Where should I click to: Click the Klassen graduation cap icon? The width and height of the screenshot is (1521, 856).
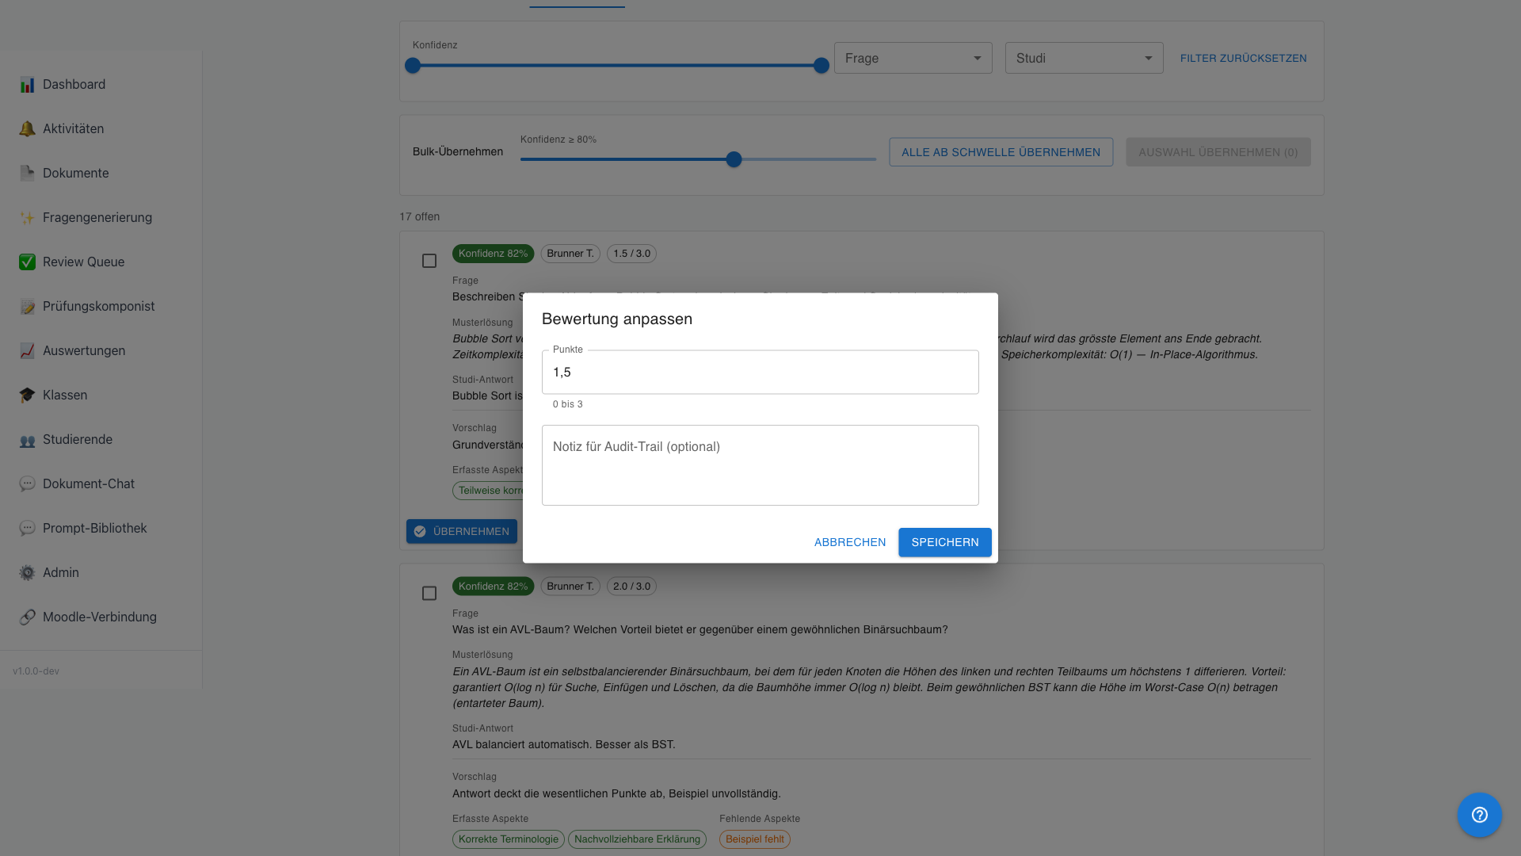(x=27, y=396)
